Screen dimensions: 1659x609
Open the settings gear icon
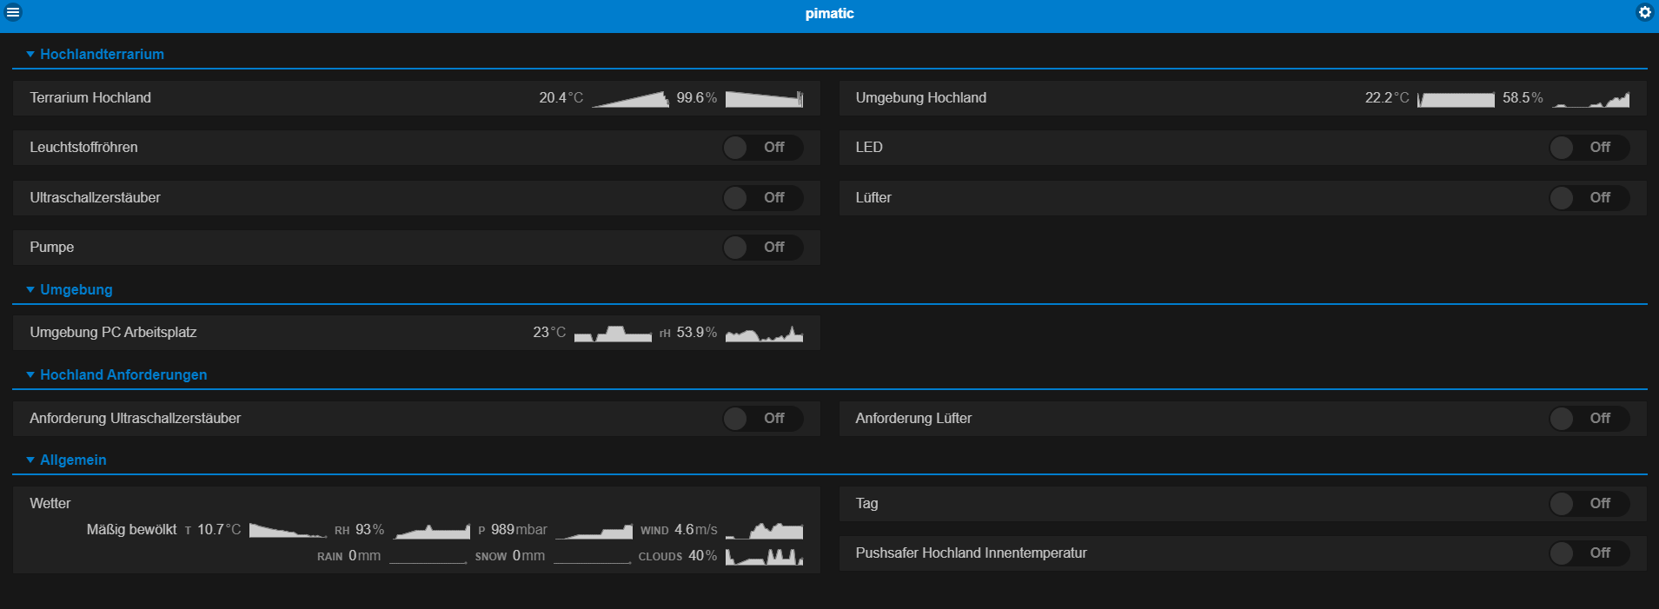[x=1644, y=12]
